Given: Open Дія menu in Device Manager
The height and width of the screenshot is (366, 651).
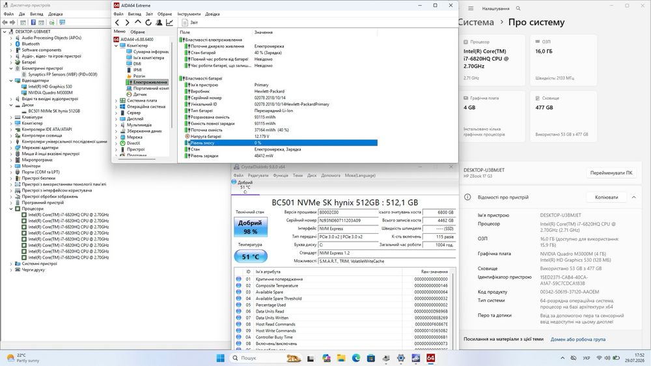Looking at the screenshot, I should point(21,14).
